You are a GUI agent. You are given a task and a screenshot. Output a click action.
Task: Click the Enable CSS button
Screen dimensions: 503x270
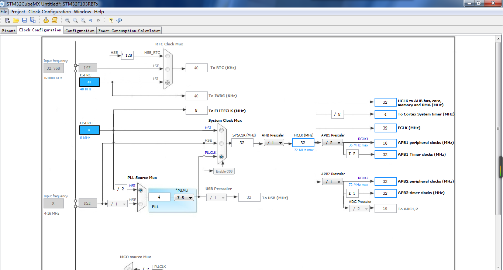tap(224, 171)
